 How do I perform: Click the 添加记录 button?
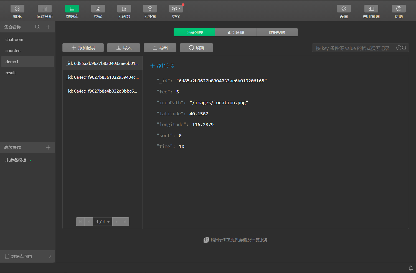pyautogui.click(x=83, y=48)
